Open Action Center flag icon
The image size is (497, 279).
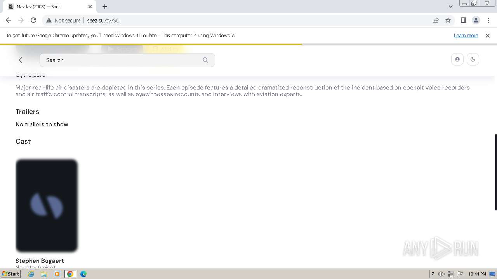pyautogui.click(x=460, y=274)
